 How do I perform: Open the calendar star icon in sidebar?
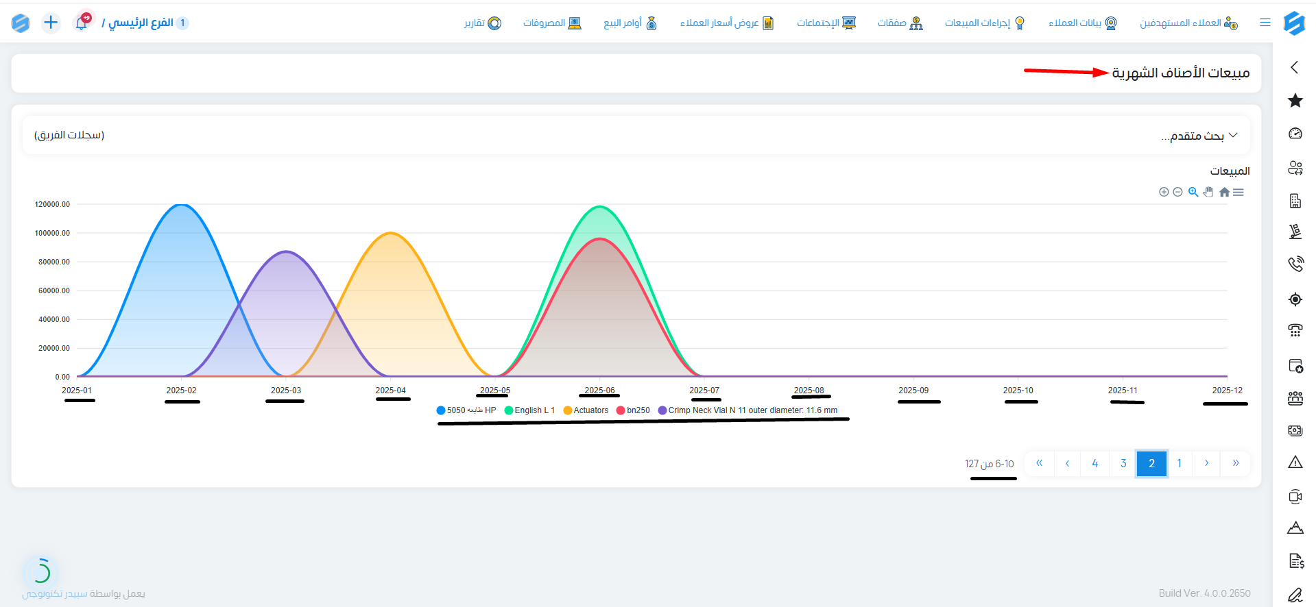tap(1295, 366)
